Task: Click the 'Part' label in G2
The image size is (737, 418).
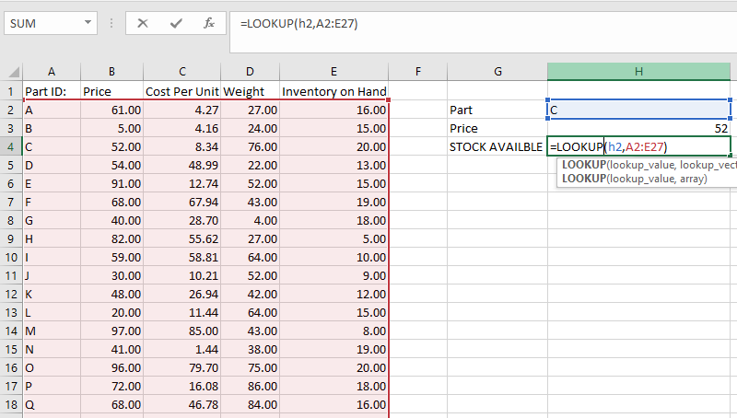Action: click(x=497, y=110)
